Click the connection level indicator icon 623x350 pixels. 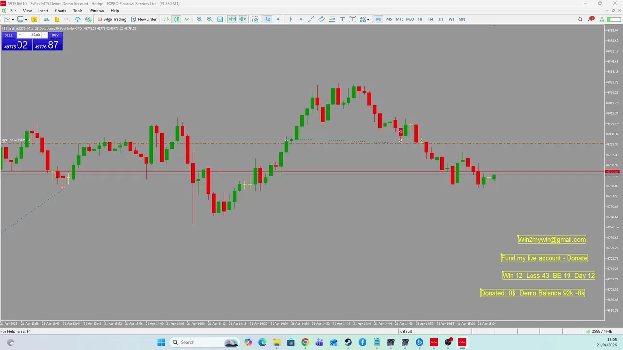tap(602, 19)
